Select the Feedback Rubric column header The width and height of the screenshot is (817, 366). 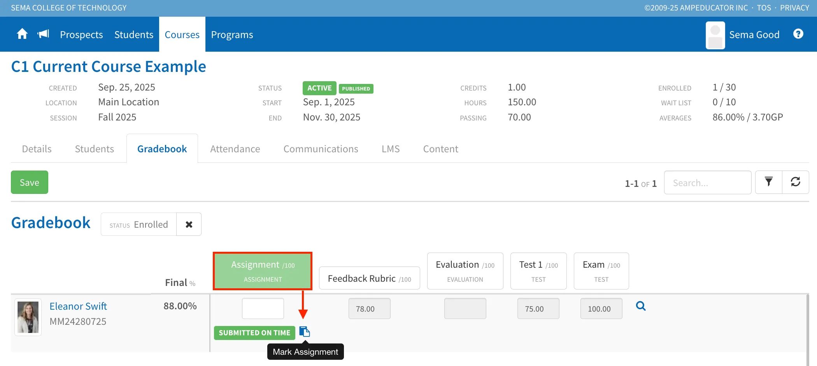tap(370, 278)
